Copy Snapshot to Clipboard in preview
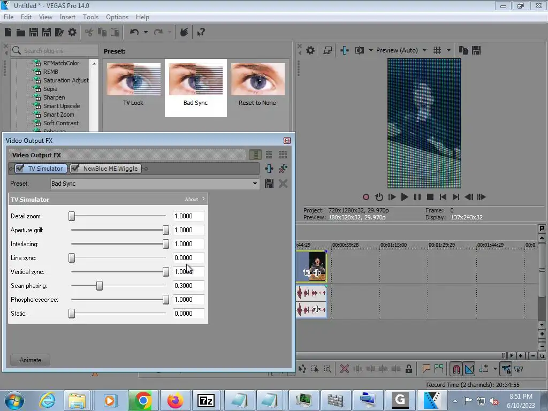Image resolution: width=548 pixels, height=411 pixels. [x=463, y=50]
